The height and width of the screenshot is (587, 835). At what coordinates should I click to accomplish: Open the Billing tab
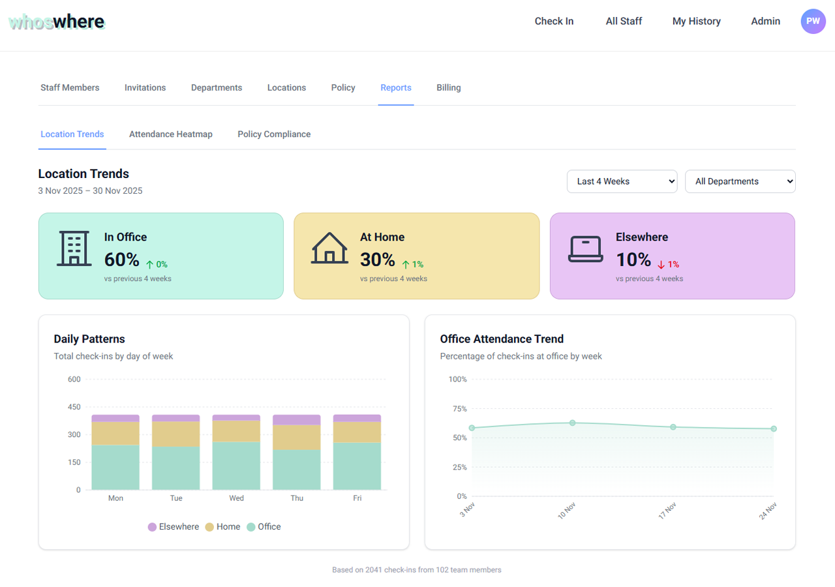click(x=448, y=87)
